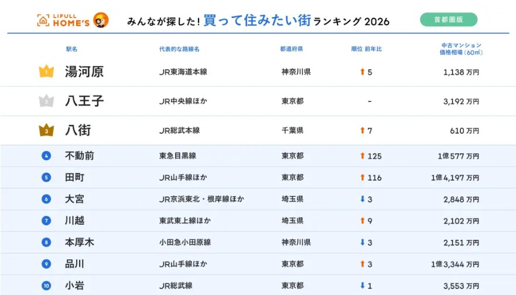516x295 pixels.
Task: Click the blue rank 4 badge
Action: tap(46, 155)
